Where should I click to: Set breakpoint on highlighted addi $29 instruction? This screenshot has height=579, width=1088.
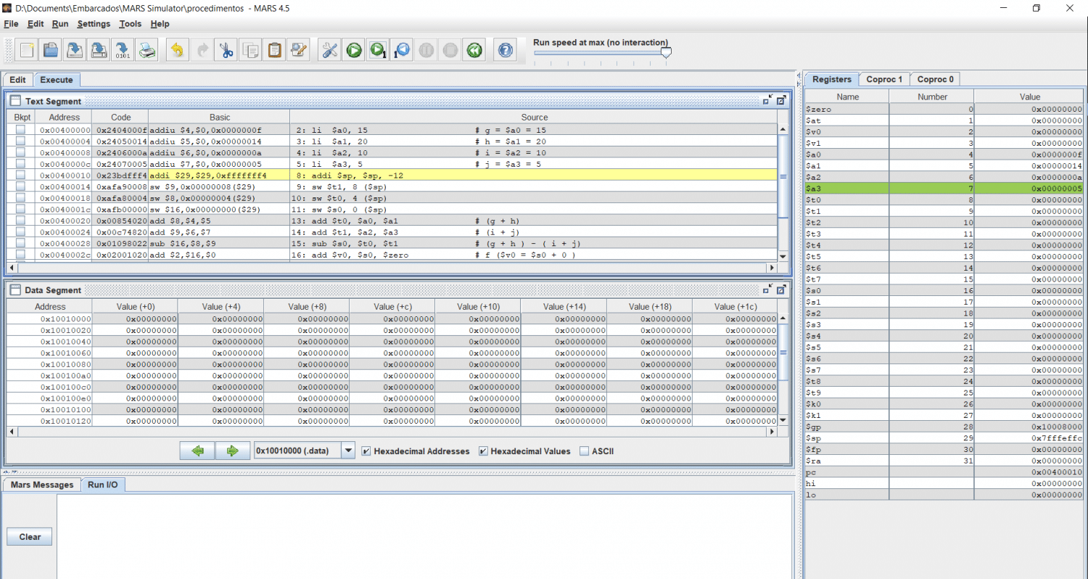(x=20, y=176)
